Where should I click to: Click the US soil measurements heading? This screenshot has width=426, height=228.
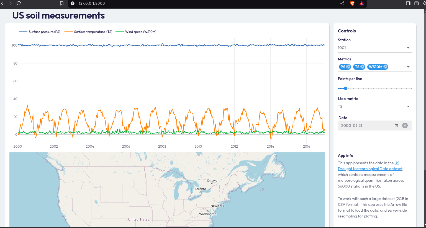pyautogui.click(x=58, y=16)
